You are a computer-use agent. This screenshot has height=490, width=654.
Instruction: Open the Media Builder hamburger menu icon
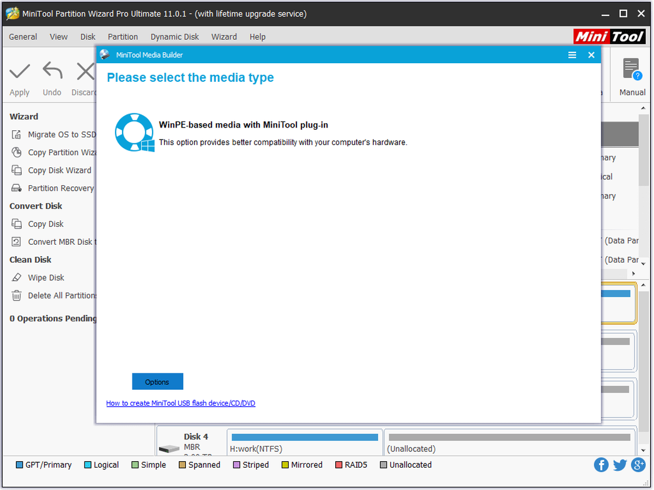572,55
